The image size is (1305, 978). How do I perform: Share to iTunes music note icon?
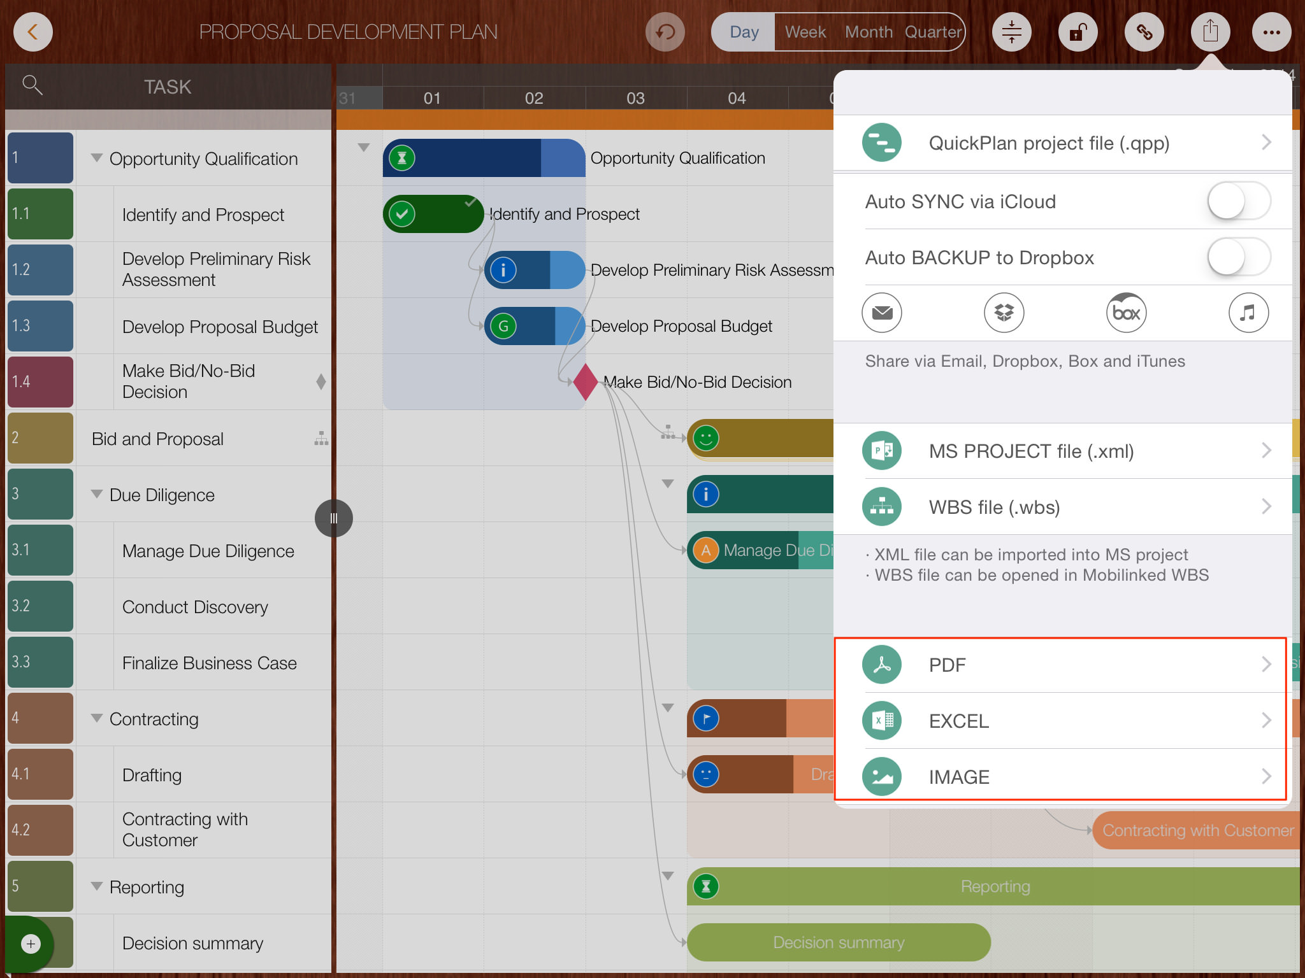click(1248, 313)
